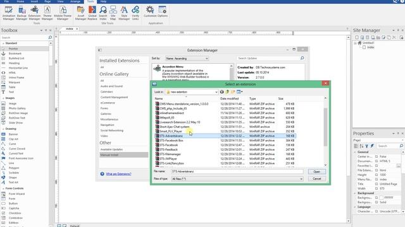Click the Search Updates field
The image size is (405, 227).
tap(268, 59)
